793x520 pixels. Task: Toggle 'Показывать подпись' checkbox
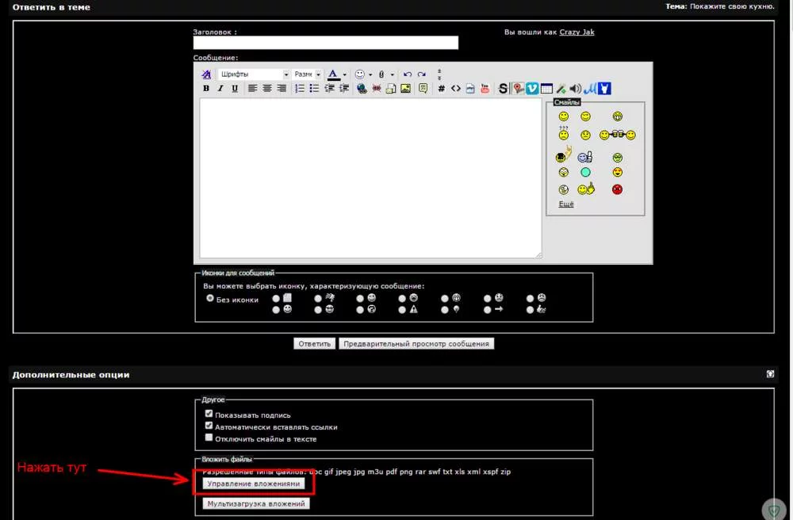(x=209, y=413)
